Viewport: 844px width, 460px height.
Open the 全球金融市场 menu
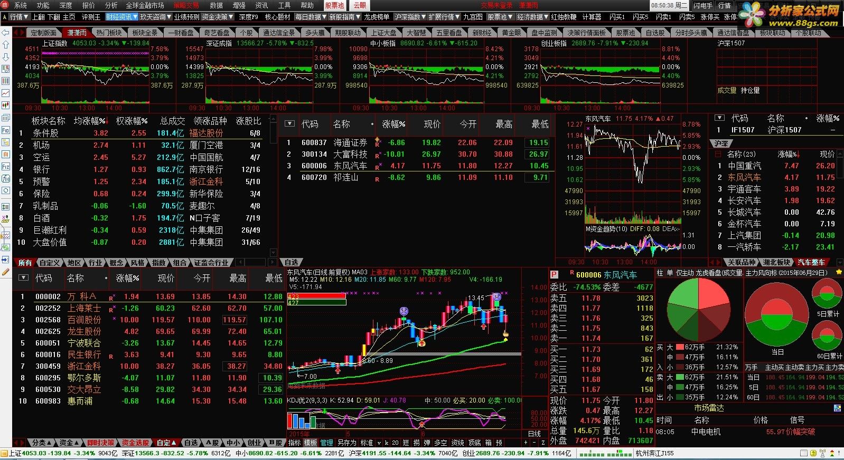145,5
